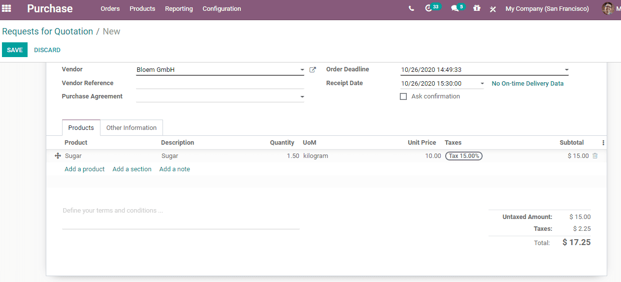Open the apps grid menu icon
This screenshot has width=621, height=282.
pos(6,8)
